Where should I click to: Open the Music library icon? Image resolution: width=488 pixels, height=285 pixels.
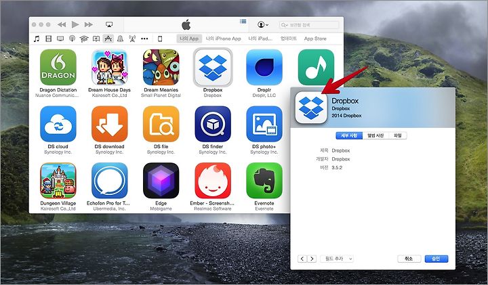pyautogui.click(x=37, y=39)
